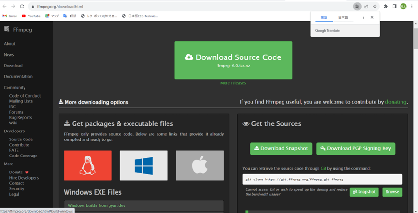The height and width of the screenshot is (213, 418).
Task: Open Donate link with heart
Action: tap(19, 172)
